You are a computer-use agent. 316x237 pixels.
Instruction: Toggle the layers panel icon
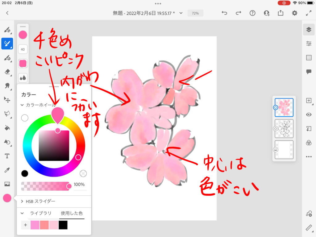309,30
